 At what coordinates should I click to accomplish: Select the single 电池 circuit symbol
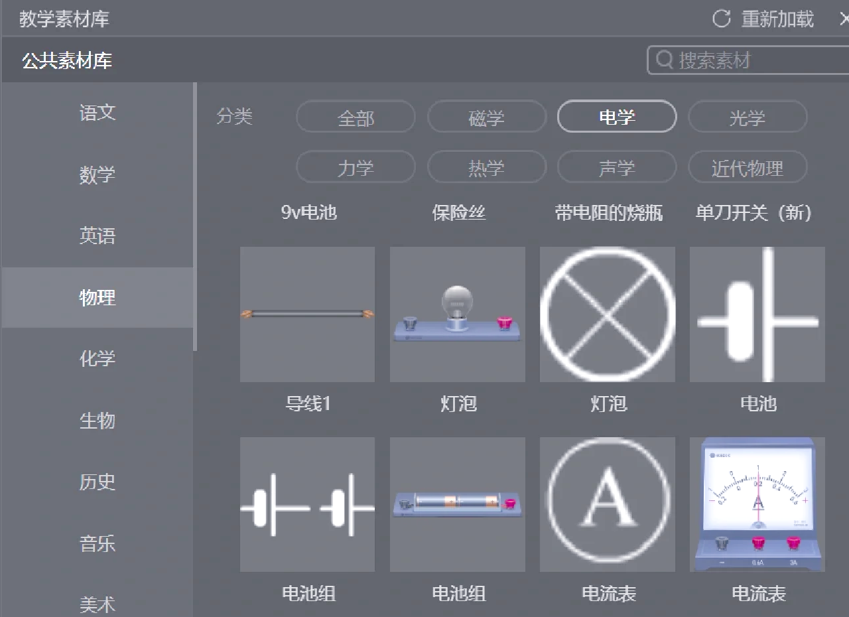757,314
